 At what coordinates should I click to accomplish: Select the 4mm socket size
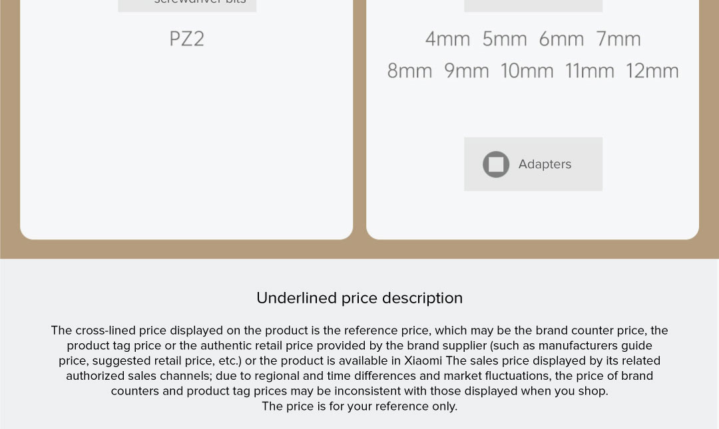(447, 39)
